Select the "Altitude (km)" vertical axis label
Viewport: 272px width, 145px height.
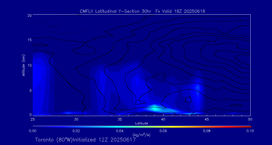[x=23, y=65]
